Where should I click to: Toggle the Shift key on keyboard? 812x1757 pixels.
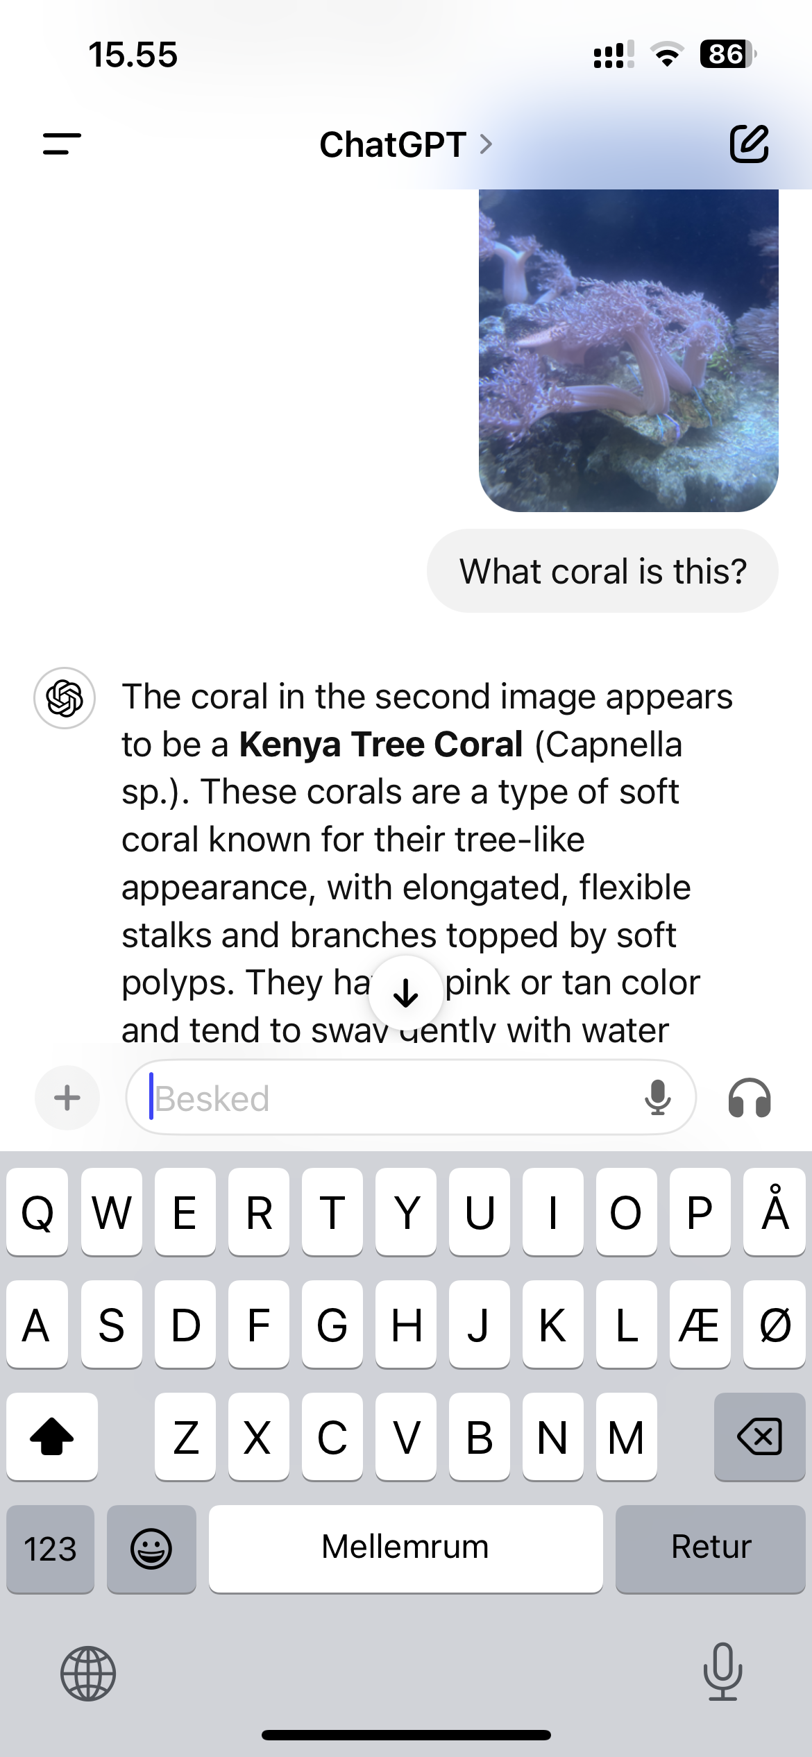tap(52, 1436)
